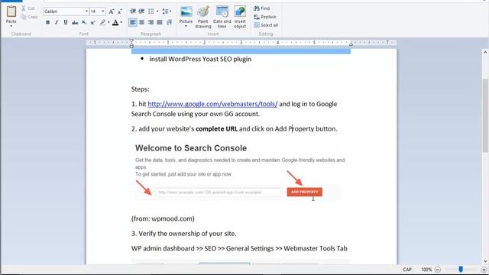
Task: Click the Search Console screenshot image in document
Action: pyautogui.click(x=240, y=171)
